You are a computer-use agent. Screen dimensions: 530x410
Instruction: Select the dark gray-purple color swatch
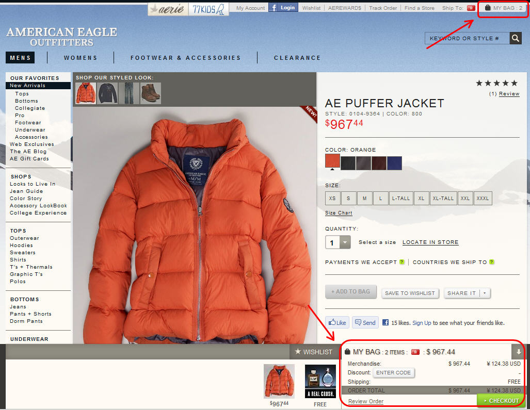363,163
